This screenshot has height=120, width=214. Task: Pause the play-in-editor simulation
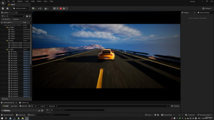coord(55,8)
